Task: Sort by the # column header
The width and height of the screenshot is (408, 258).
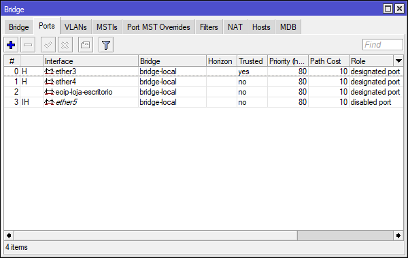Action: tap(12, 61)
